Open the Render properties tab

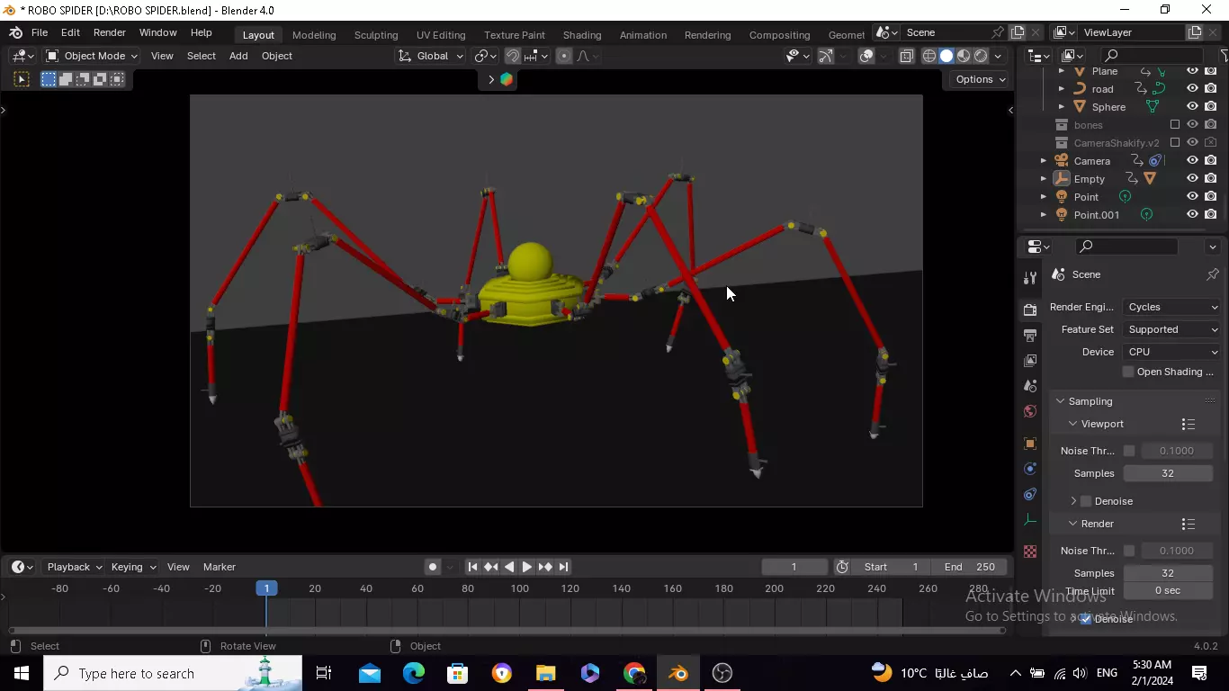1030,310
